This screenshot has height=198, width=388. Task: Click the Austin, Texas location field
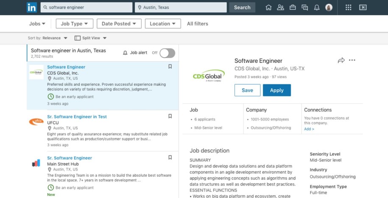[181, 8]
